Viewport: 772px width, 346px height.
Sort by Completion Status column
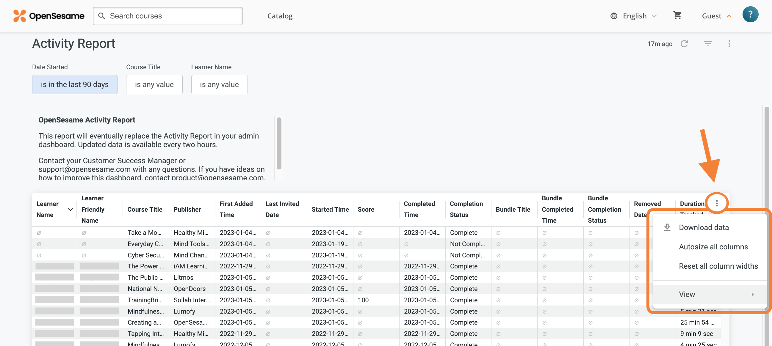[466, 209]
